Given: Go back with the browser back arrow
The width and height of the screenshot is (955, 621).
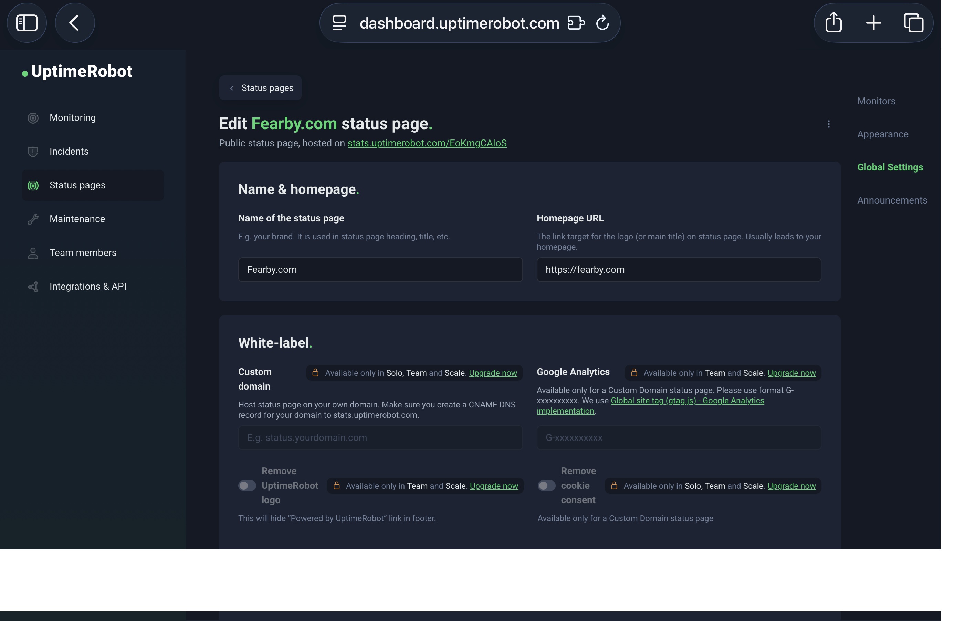Looking at the screenshot, I should [x=74, y=23].
